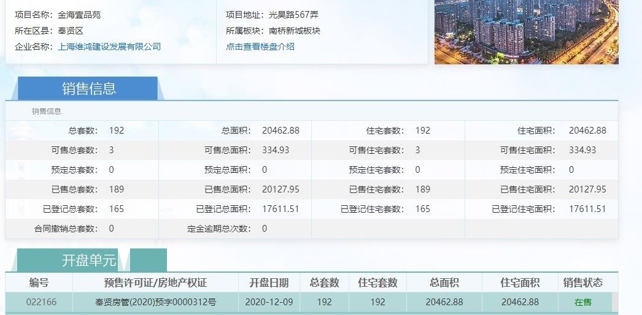The width and height of the screenshot is (642, 315).
Task: Click district value 奉贤区
Action: click(71, 31)
